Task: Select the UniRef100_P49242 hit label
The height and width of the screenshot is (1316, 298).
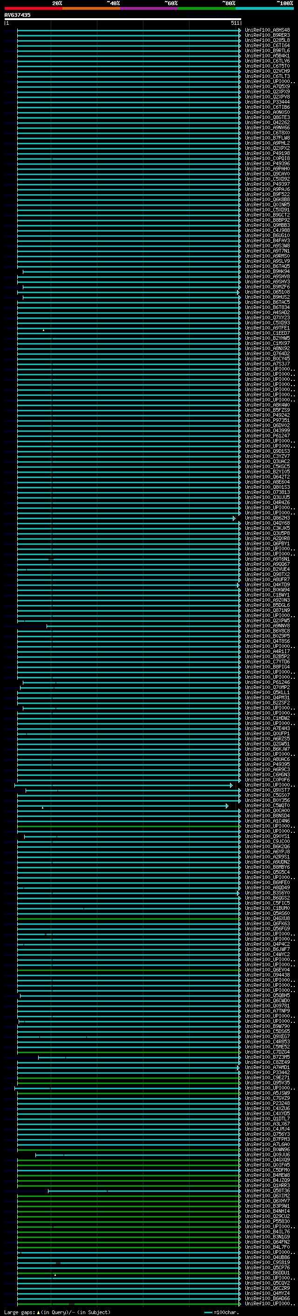Action: click(x=267, y=415)
